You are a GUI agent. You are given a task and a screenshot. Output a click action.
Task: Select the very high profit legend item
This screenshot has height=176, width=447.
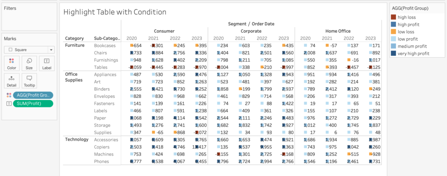point(413,53)
